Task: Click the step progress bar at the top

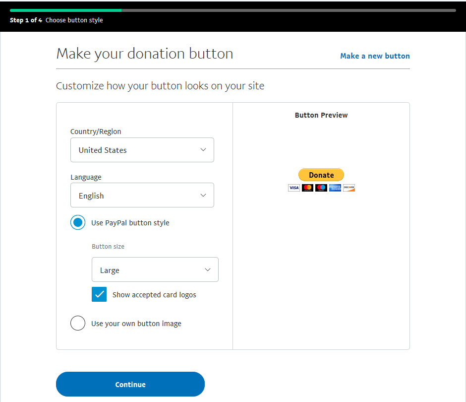Action: (x=233, y=10)
